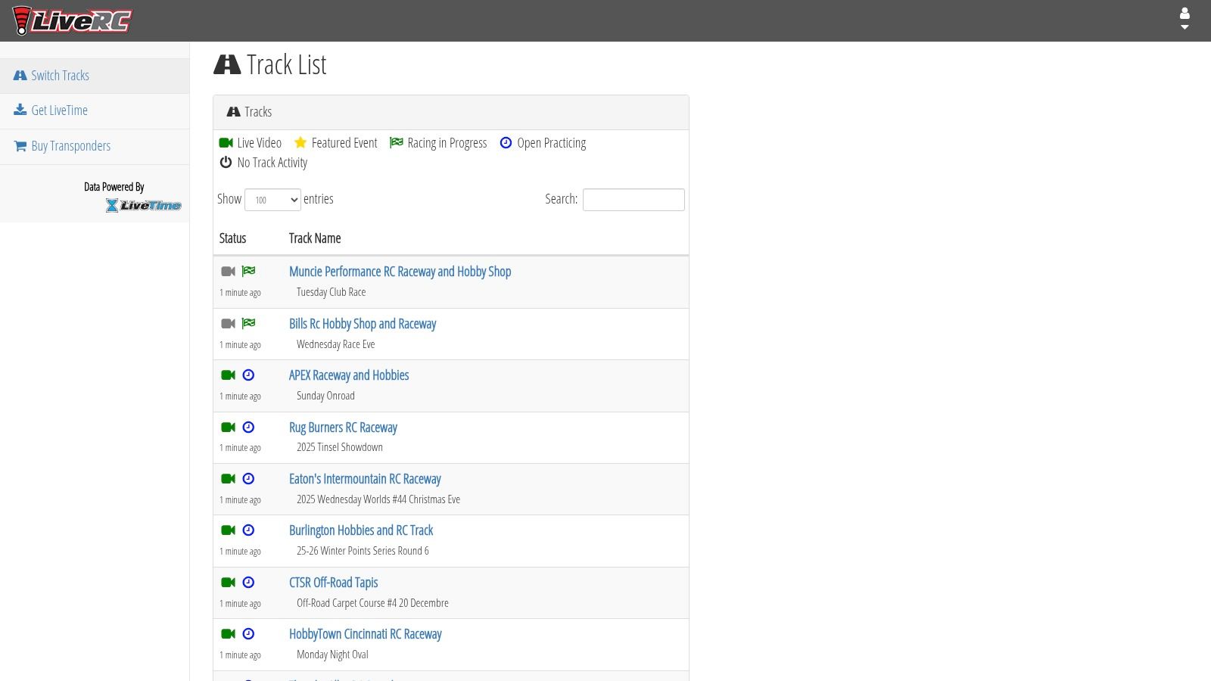Open the Show entries dropdown
This screenshot has width=1211, height=681.
(x=272, y=200)
